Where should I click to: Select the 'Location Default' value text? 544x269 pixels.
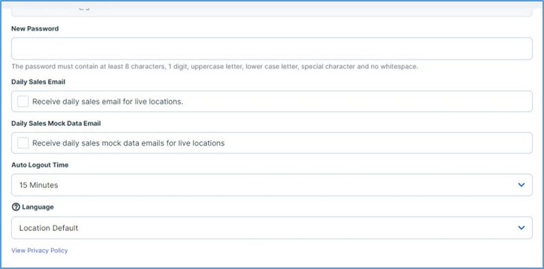click(x=48, y=228)
